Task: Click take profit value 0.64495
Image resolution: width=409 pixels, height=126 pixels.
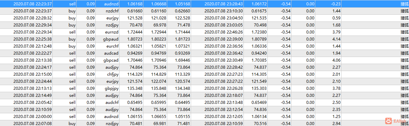Action: tap(183, 103)
